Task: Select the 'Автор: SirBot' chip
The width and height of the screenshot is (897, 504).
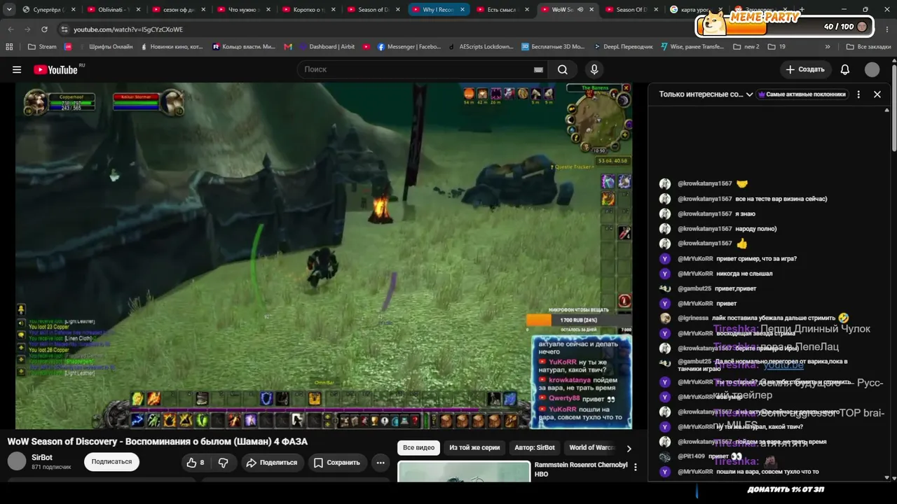Action: [535, 448]
